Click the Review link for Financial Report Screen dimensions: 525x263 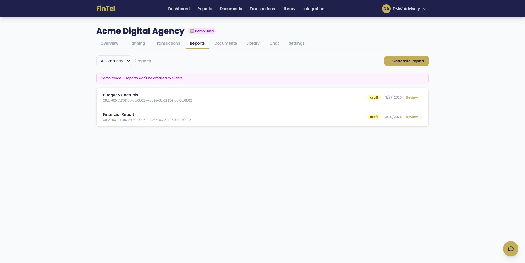[x=413, y=117]
